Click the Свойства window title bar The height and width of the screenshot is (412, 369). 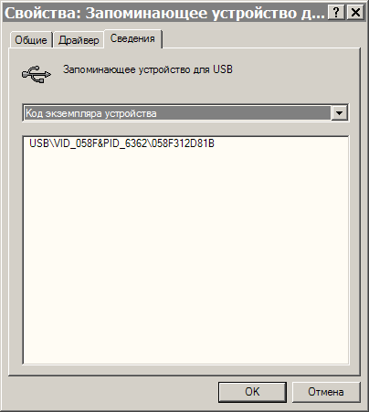[x=164, y=13]
